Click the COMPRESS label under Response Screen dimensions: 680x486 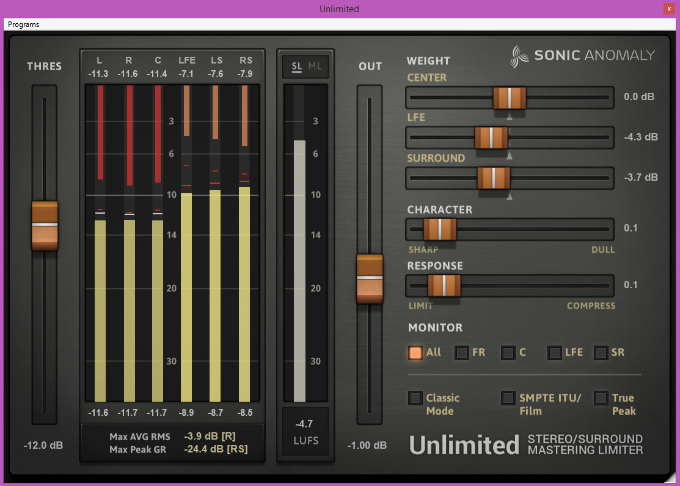[x=591, y=306]
